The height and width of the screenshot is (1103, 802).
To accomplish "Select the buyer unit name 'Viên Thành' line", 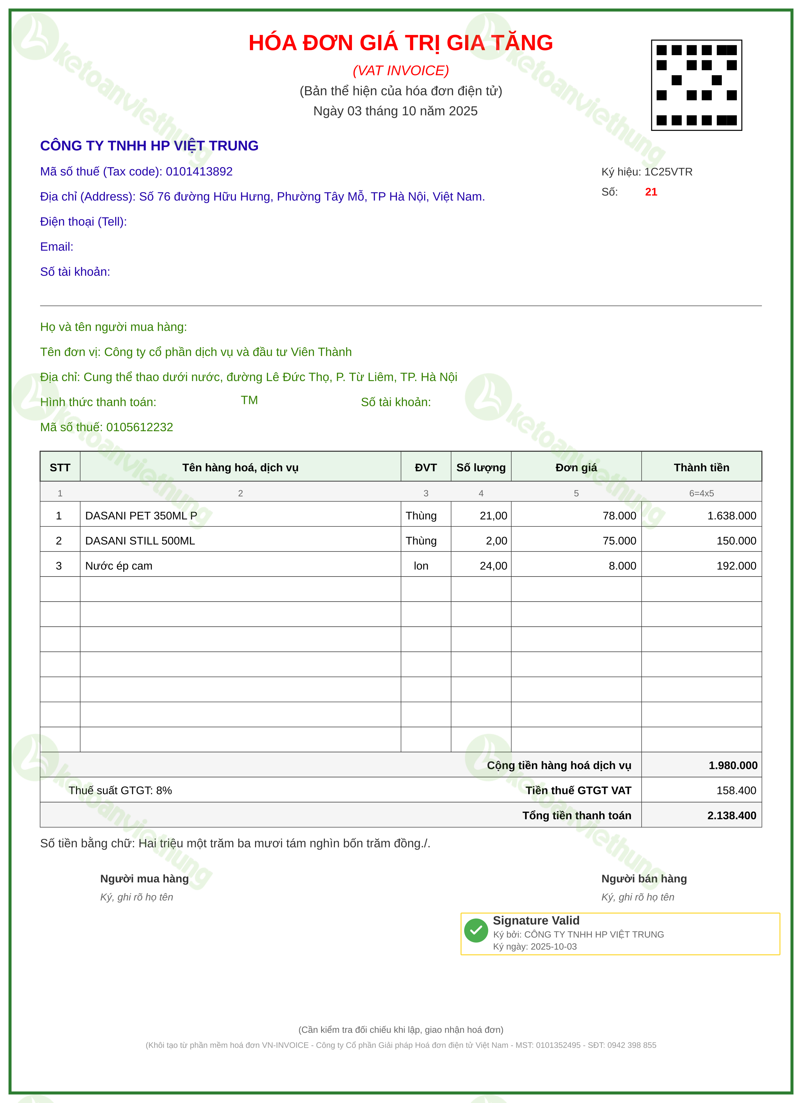I will click(196, 352).
